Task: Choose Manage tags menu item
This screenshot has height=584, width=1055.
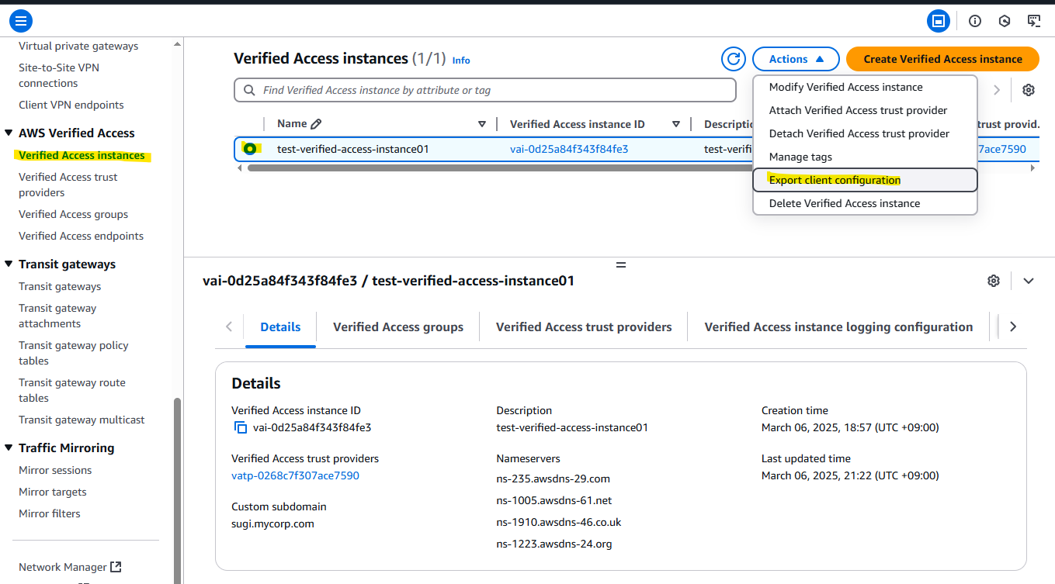Action: click(x=865, y=157)
